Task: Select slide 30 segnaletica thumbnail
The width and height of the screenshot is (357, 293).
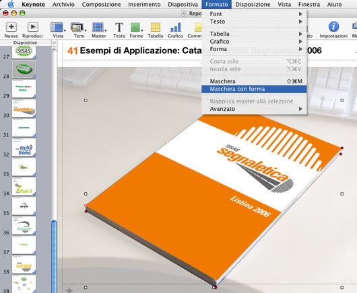Action: click(x=24, y=108)
